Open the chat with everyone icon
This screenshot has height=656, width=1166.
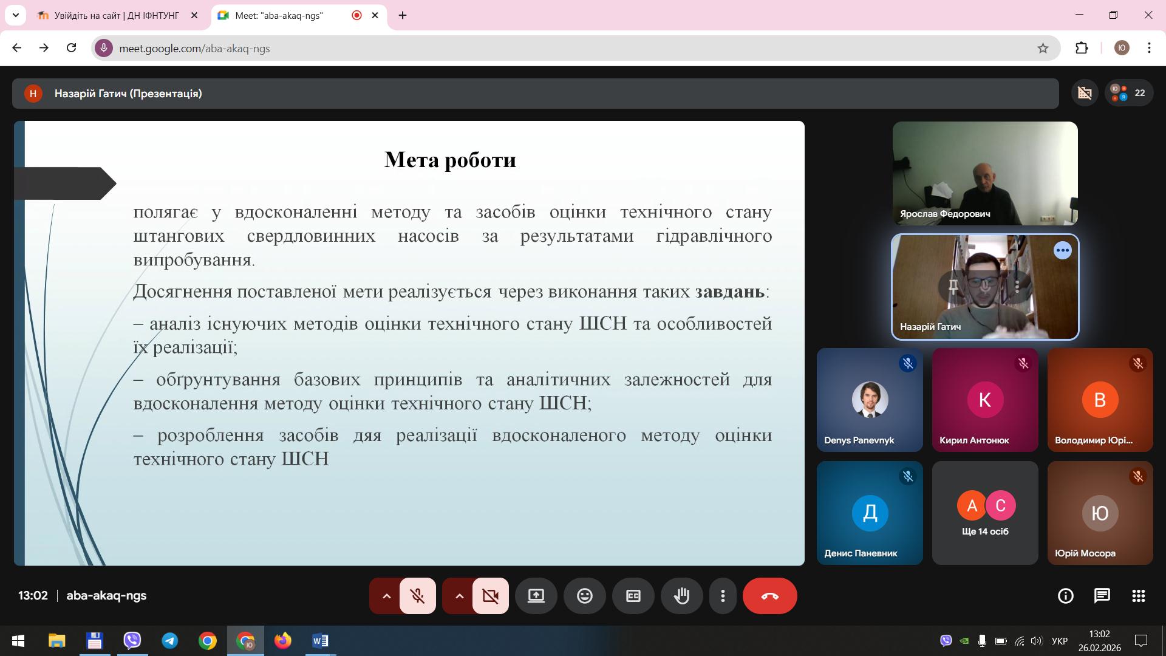[x=1102, y=596]
